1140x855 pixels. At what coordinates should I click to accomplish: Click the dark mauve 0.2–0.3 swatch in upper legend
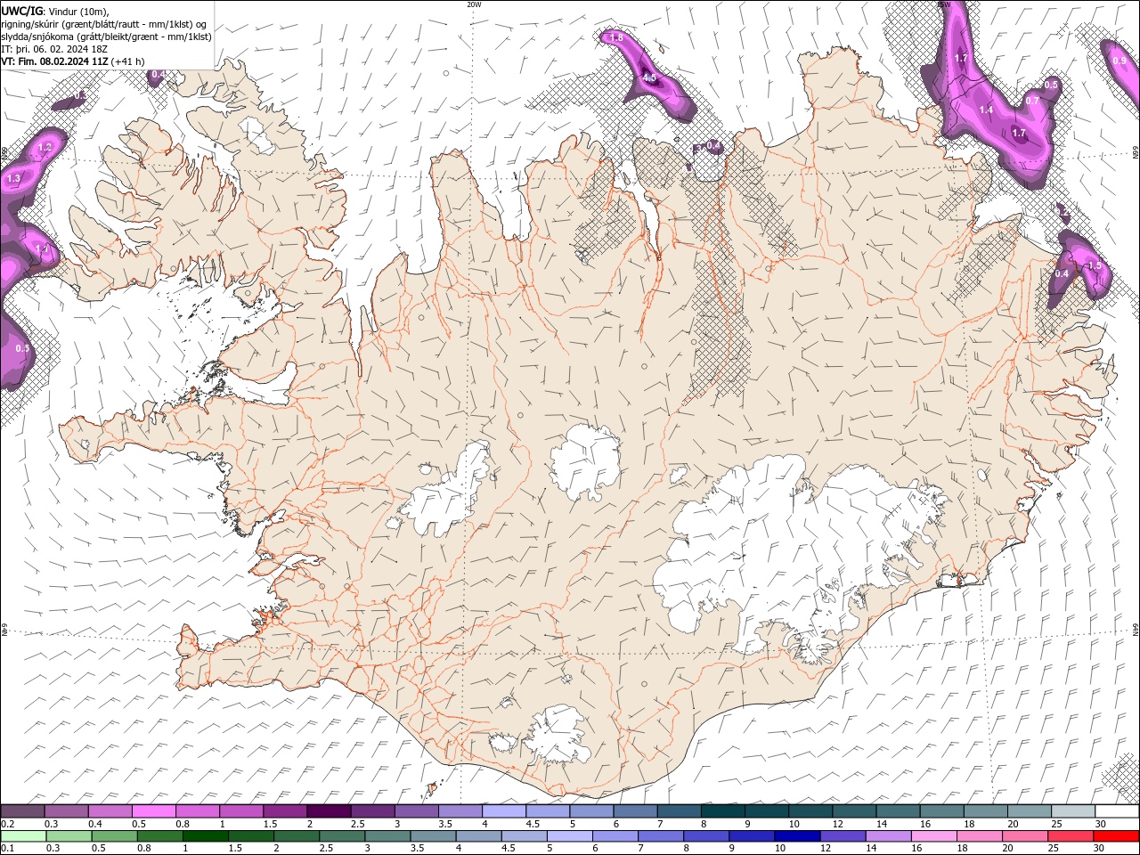click(x=22, y=811)
